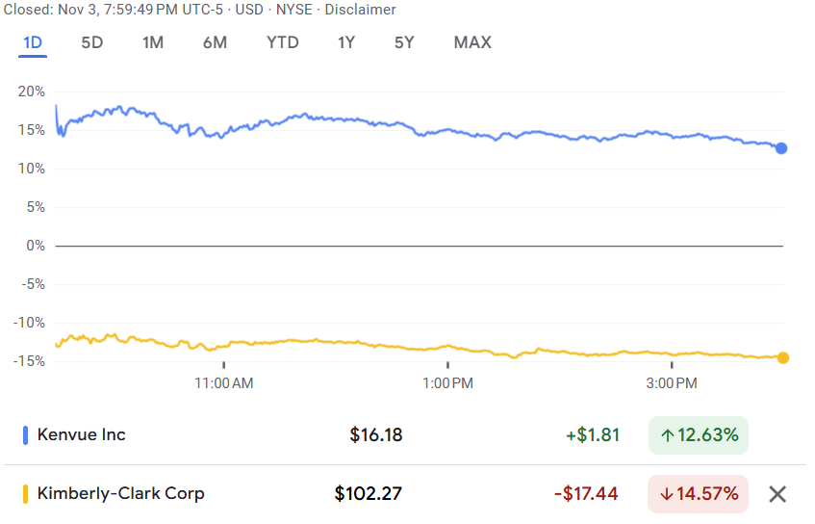Select the 1D time range tab

pos(33,42)
